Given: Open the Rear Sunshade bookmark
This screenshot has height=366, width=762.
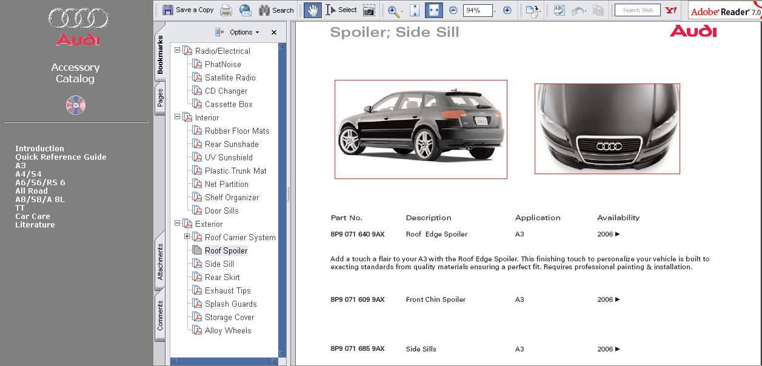Looking at the screenshot, I should (x=232, y=144).
